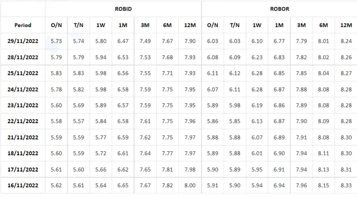Click ROBOR T/N column header
Viewport: 357px width, 197px height.
coord(235,25)
